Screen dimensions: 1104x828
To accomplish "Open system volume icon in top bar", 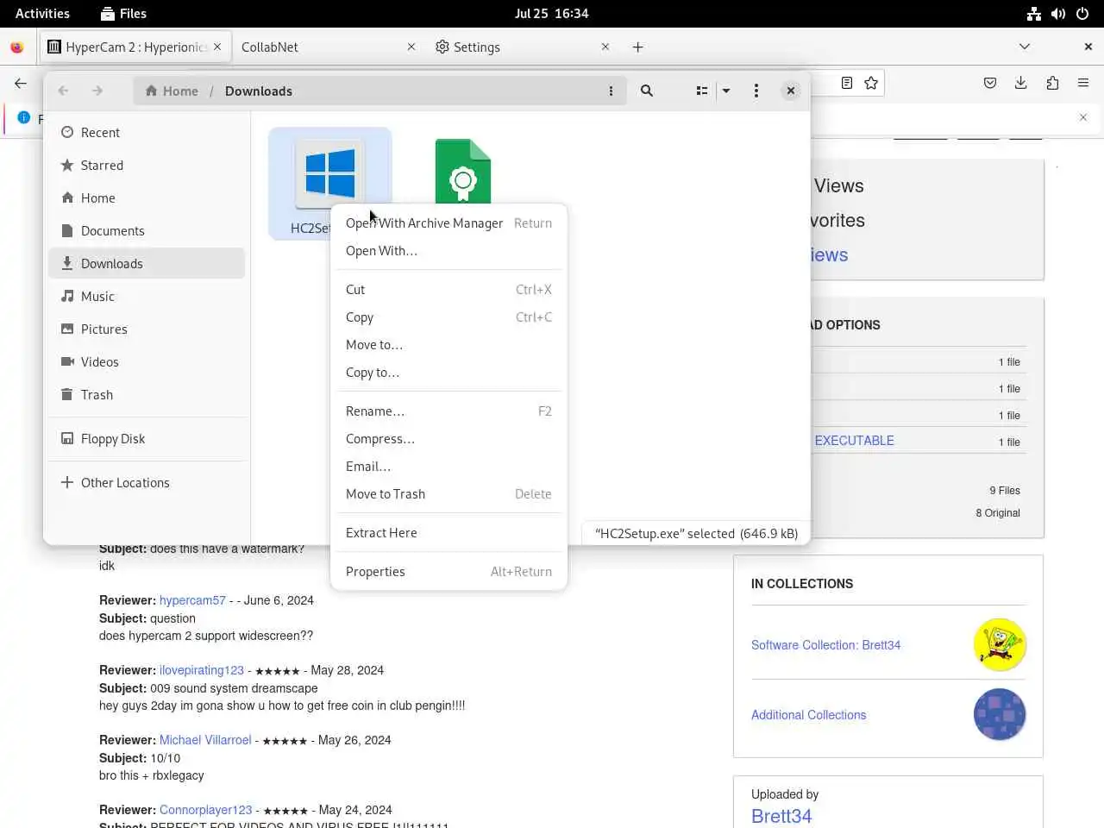I will click(x=1058, y=14).
